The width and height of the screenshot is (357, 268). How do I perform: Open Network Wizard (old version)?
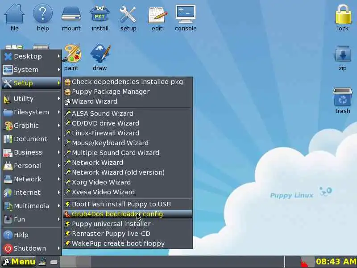tap(128, 172)
